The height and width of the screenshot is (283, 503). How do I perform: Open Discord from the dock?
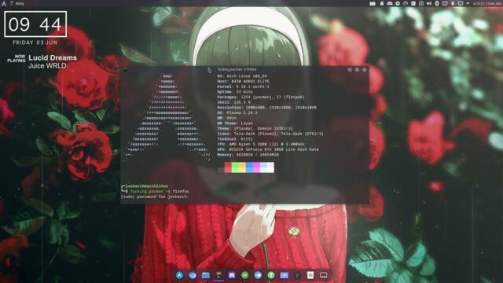[x=232, y=275]
